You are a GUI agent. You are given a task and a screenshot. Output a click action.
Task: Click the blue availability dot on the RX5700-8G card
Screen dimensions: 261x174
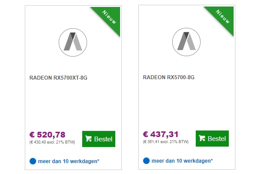(146, 161)
